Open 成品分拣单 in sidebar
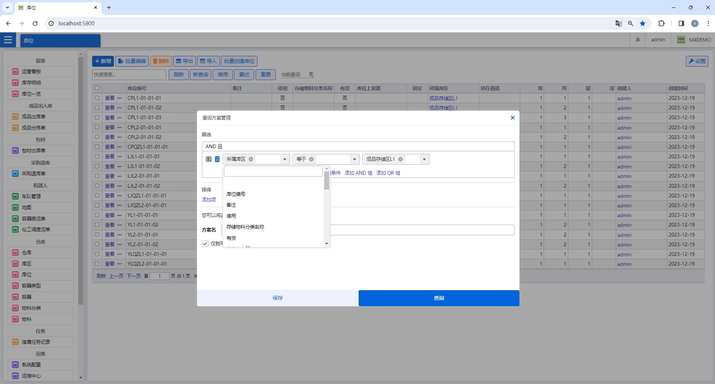This screenshot has height=384, width=715. [x=40, y=128]
